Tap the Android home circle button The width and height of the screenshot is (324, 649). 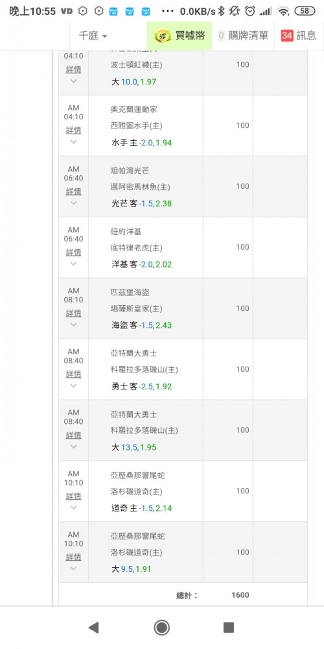click(x=161, y=628)
